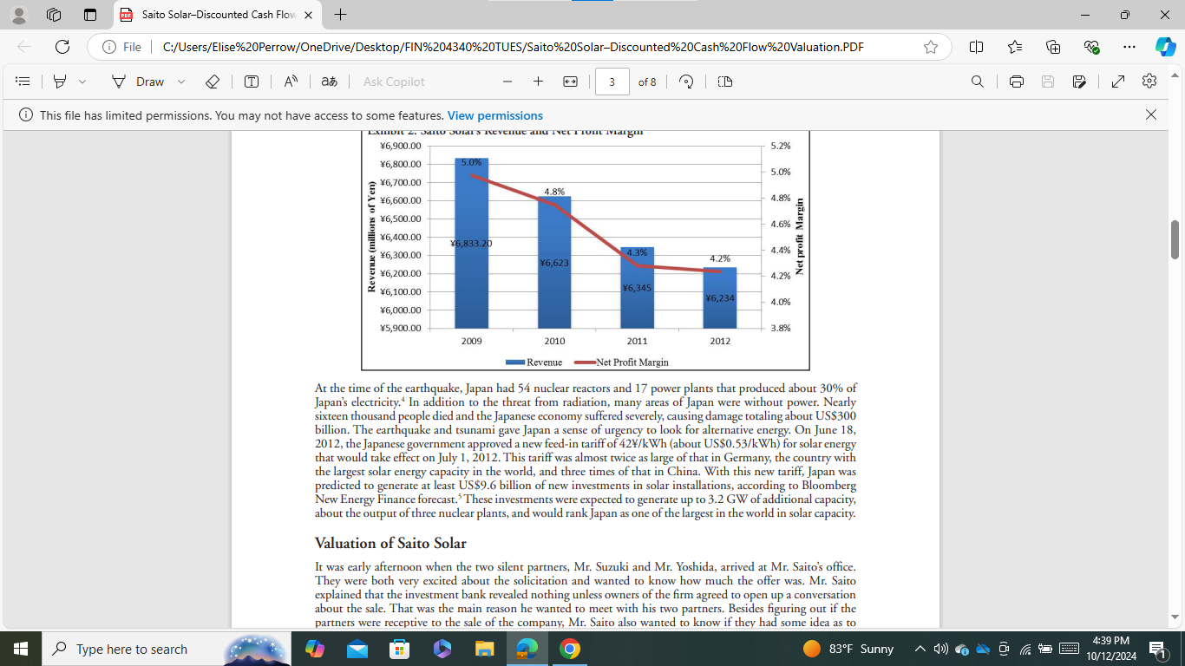Open the document table of contents
The height and width of the screenshot is (666, 1185).
[x=23, y=81]
